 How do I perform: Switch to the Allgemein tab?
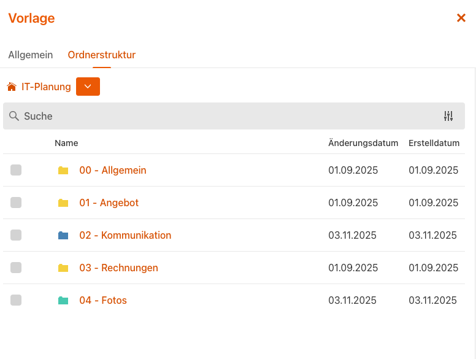pos(31,55)
